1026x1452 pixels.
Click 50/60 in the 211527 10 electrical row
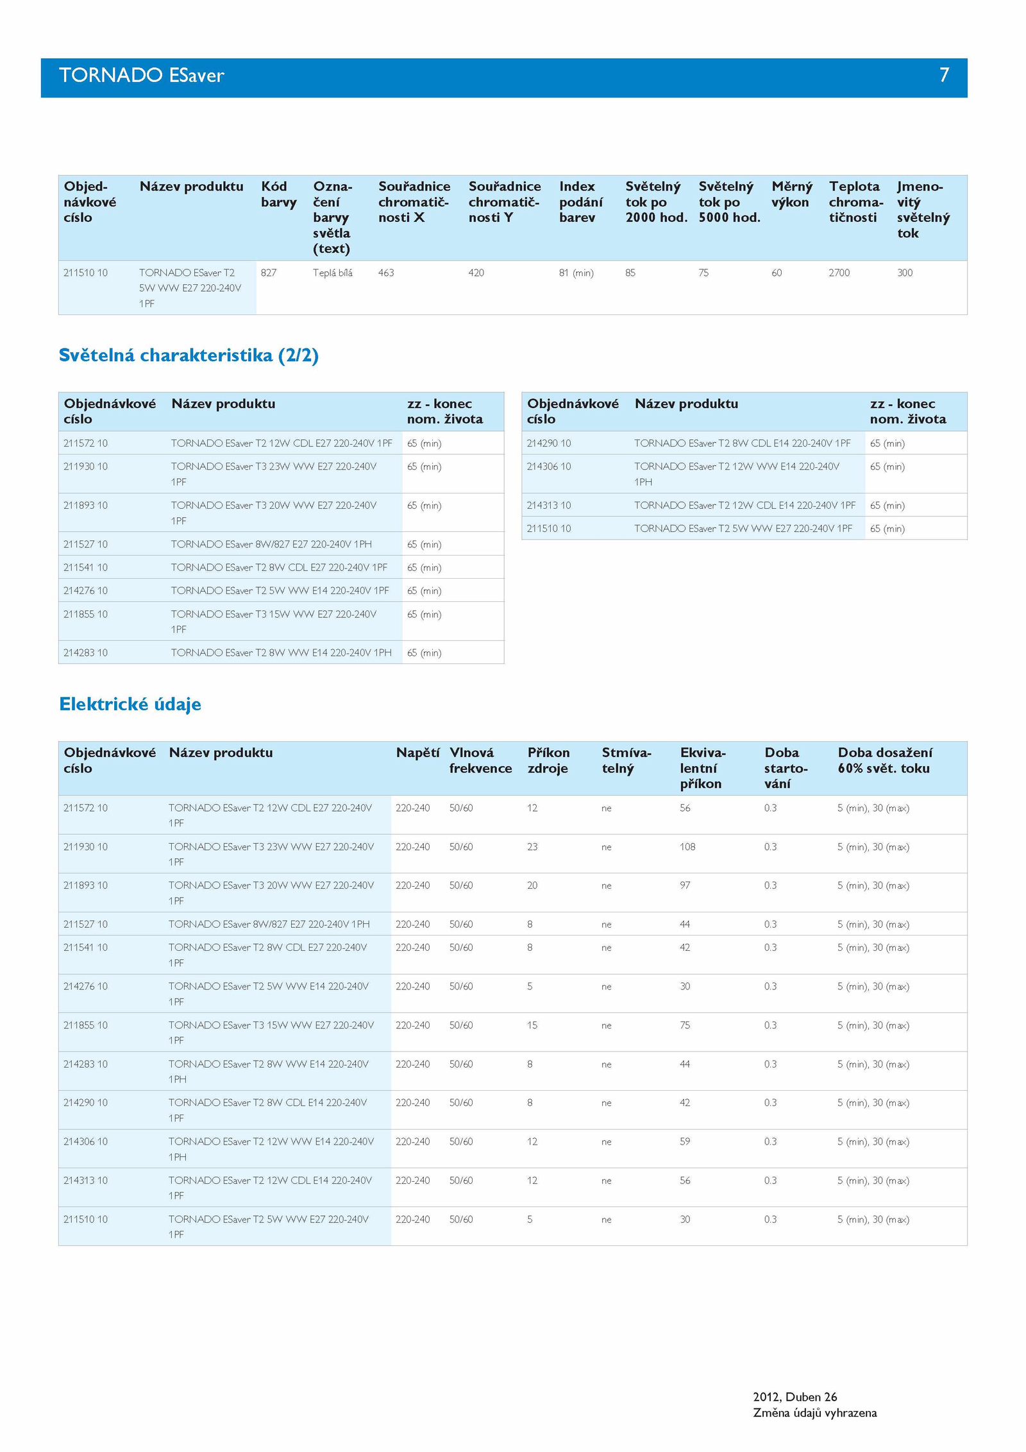click(x=461, y=925)
